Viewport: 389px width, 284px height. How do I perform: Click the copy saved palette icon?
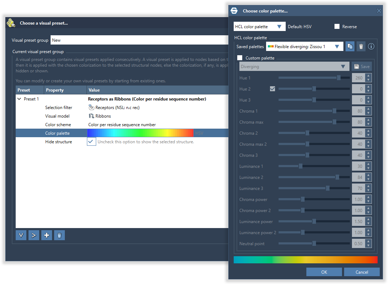tap(350, 46)
